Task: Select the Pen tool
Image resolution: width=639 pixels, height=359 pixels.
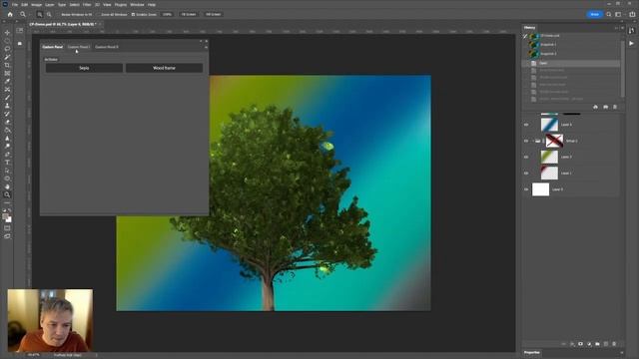Action: (x=7, y=155)
